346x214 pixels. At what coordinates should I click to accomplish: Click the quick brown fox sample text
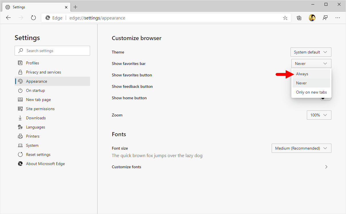point(157,156)
